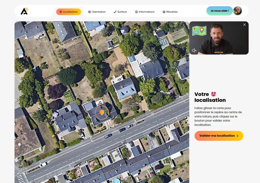Click the orange location marker on map

pos(102,113)
